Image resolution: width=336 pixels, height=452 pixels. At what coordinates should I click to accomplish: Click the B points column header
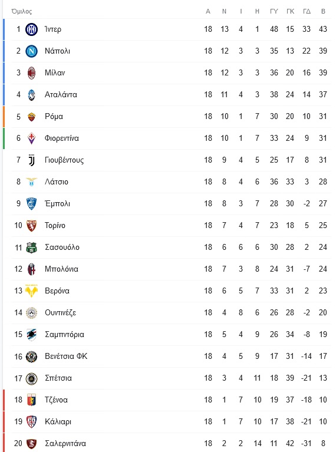click(x=323, y=11)
